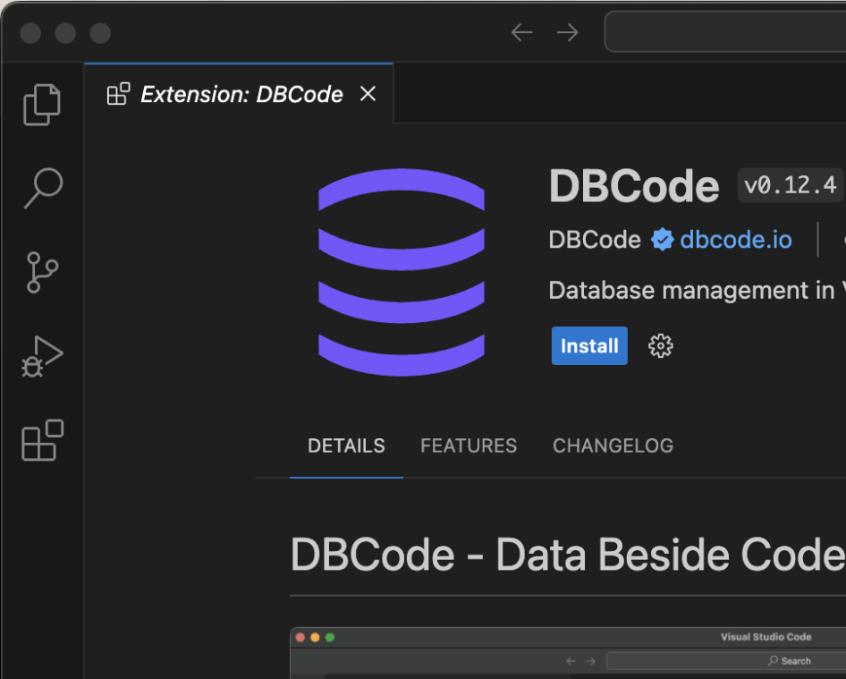Image resolution: width=846 pixels, height=679 pixels.
Task: Focus the command center search box
Action: 724,33
